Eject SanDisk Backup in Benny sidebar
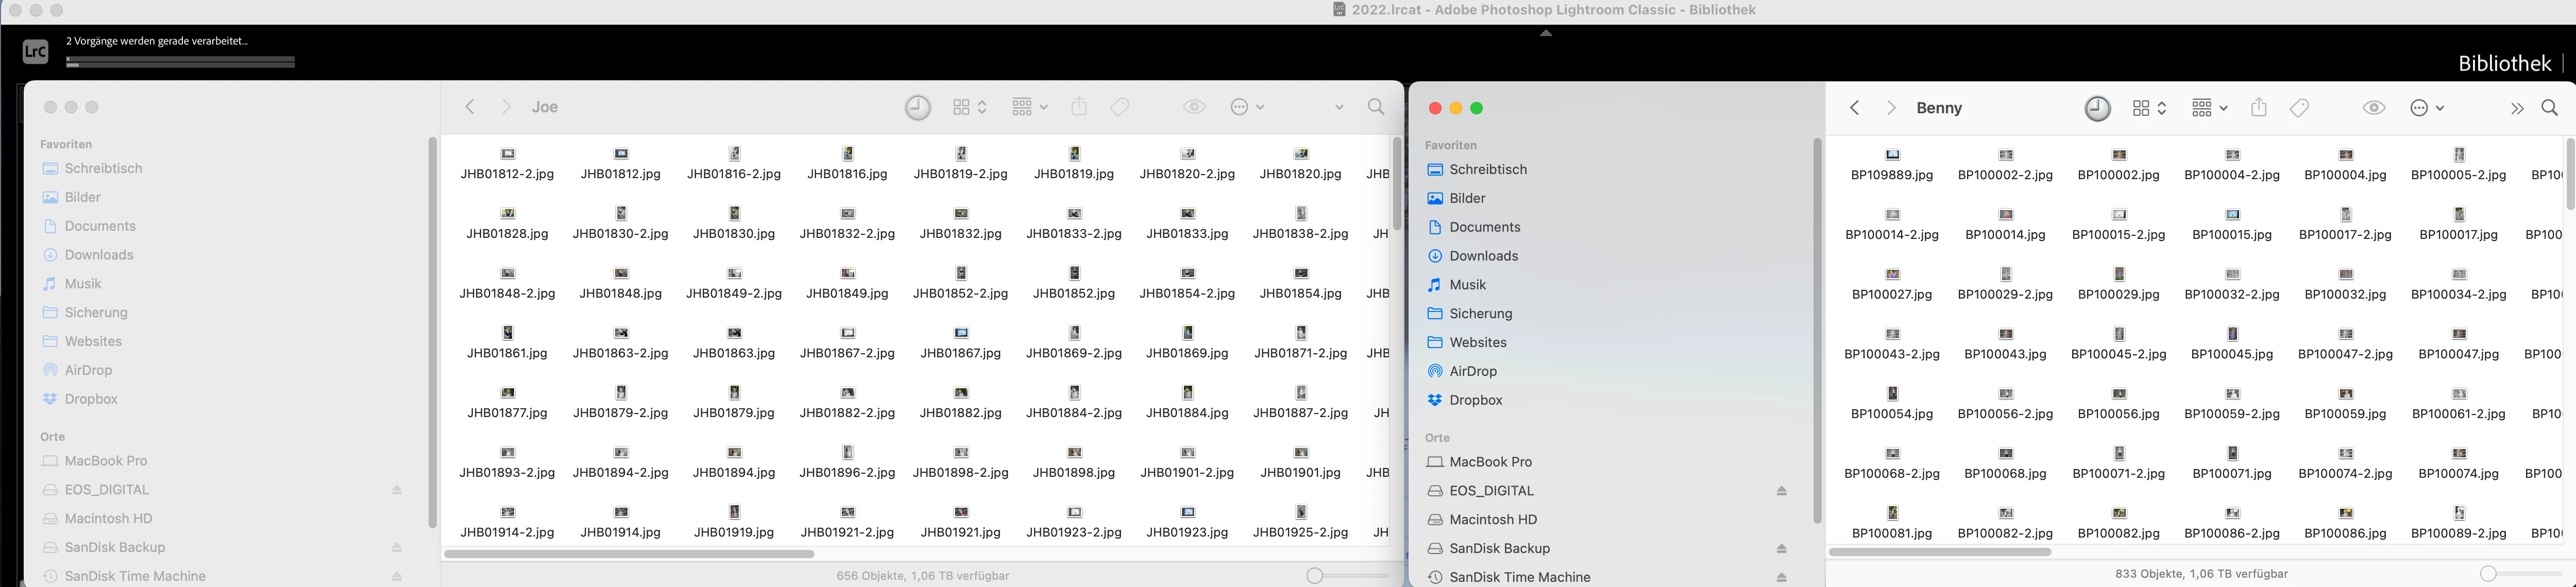Screen dimensions: 2576x587 click(1781, 549)
